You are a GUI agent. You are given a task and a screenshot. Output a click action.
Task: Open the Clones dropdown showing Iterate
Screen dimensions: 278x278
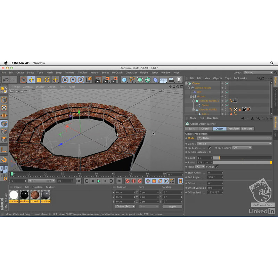click(x=234, y=144)
